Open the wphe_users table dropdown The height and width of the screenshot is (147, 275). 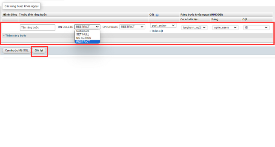click(225, 27)
